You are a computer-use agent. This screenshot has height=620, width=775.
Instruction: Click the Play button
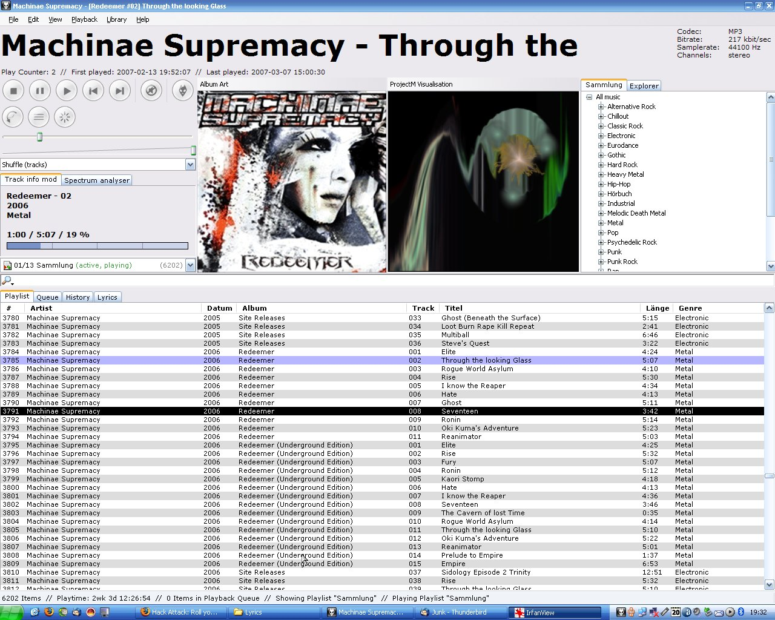[x=67, y=91]
